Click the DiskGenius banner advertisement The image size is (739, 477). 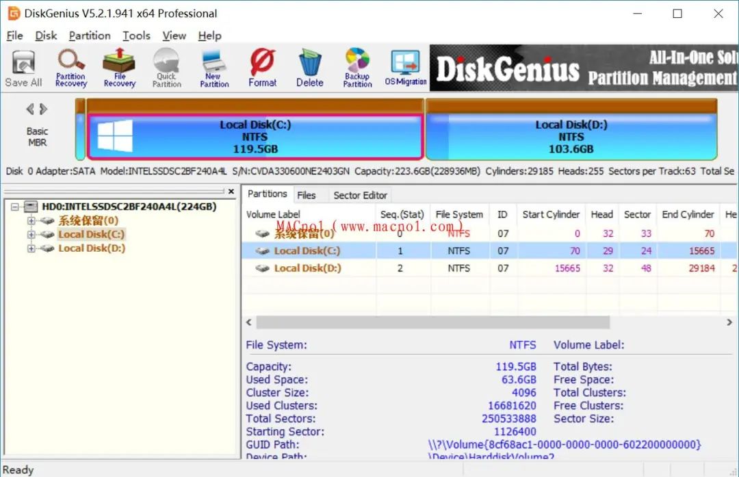click(584, 68)
